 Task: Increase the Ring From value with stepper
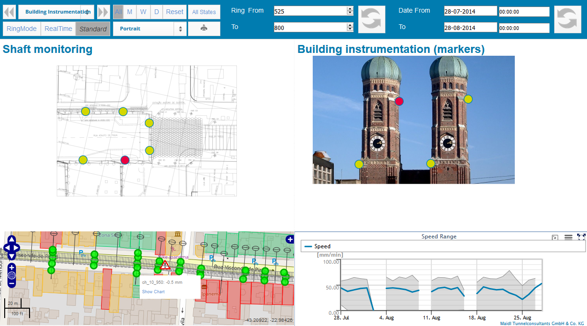[350, 9]
